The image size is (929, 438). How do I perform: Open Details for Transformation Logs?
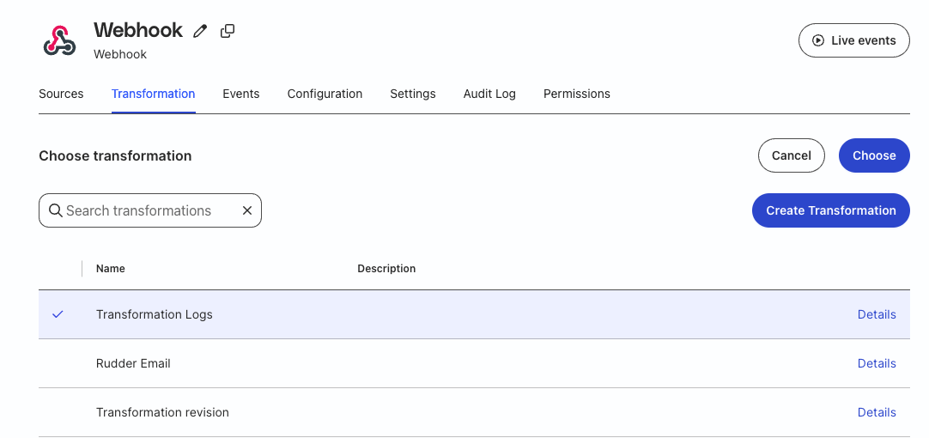(877, 314)
